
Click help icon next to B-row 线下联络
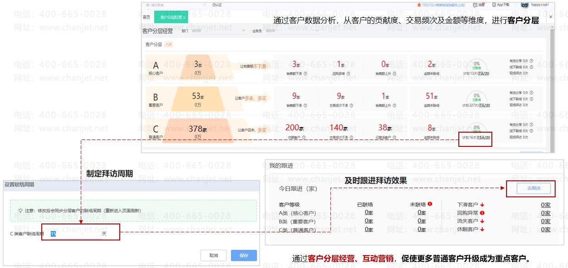point(531,99)
